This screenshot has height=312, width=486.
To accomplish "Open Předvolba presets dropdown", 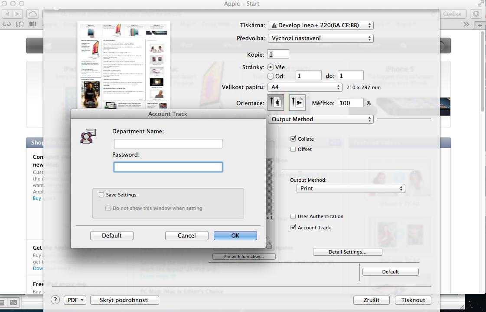I will coord(320,39).
